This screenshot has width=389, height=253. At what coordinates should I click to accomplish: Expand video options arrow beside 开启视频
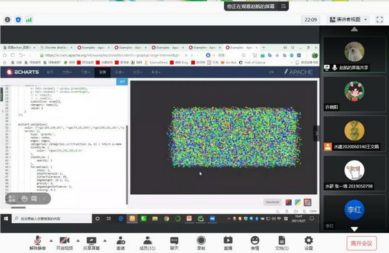[x=78, y=241]
